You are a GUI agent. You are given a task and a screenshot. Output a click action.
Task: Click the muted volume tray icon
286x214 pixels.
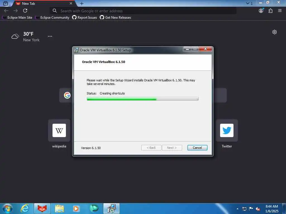(x=258, y=209)
